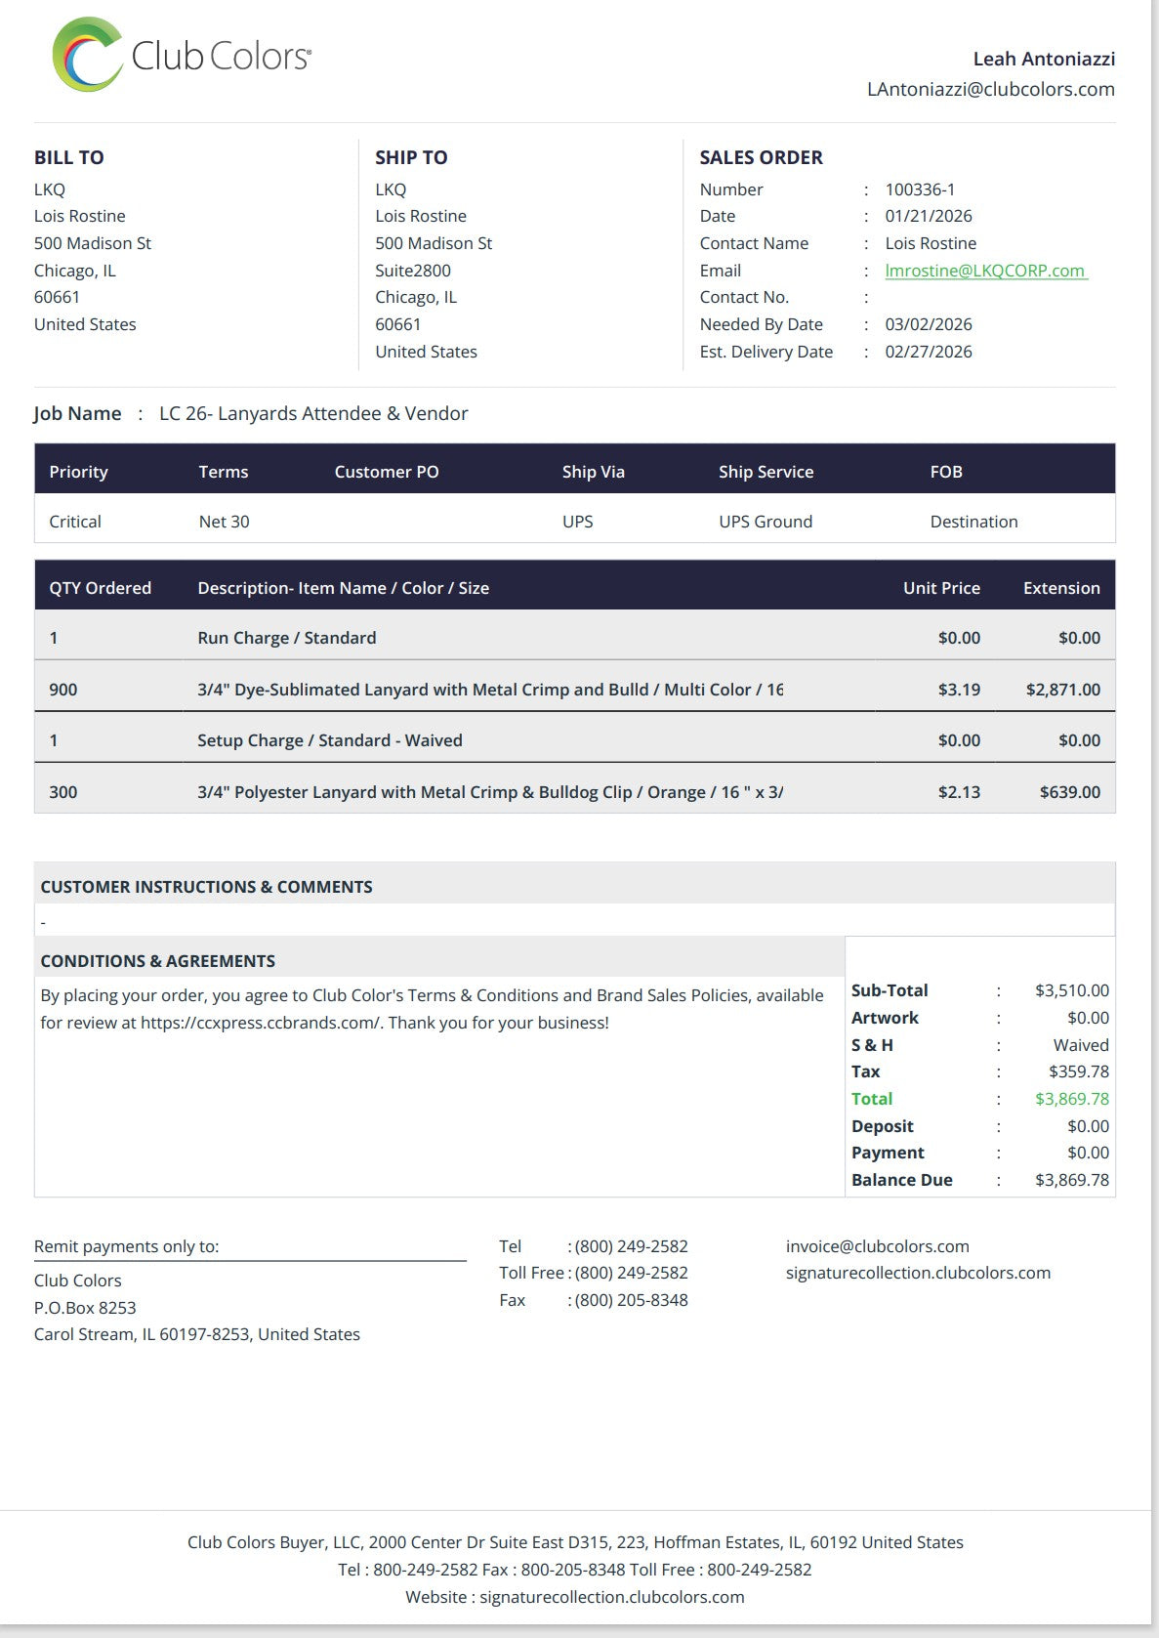Select the QTY Ordered column header

pyautogui.click(x=100, y=588)
